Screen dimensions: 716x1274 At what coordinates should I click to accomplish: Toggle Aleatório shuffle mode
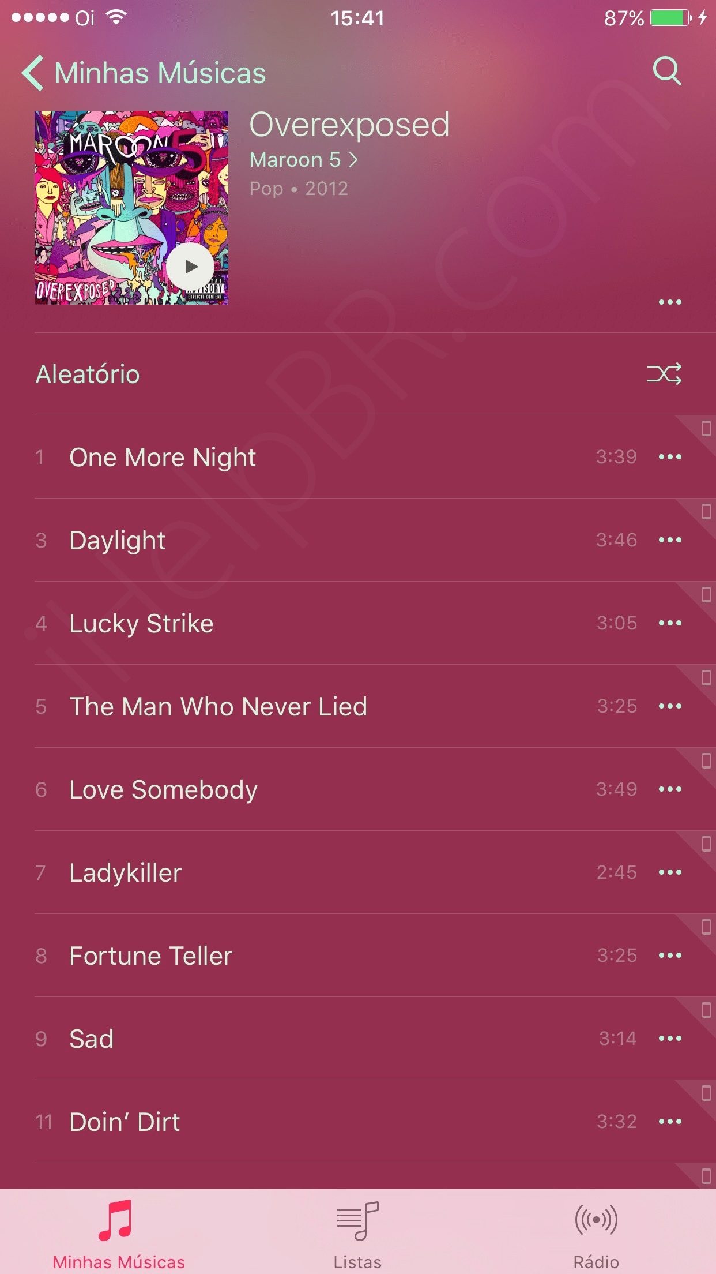coord(358,374)
